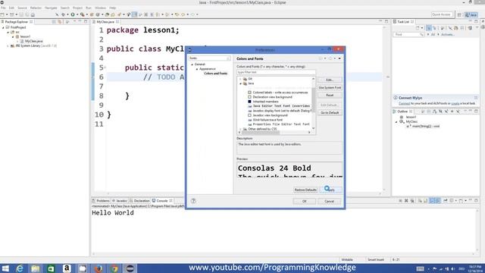Select MyClass.java in Package Explorer
The width and height of the screenshot is (485, 273).
coord(33,41)
